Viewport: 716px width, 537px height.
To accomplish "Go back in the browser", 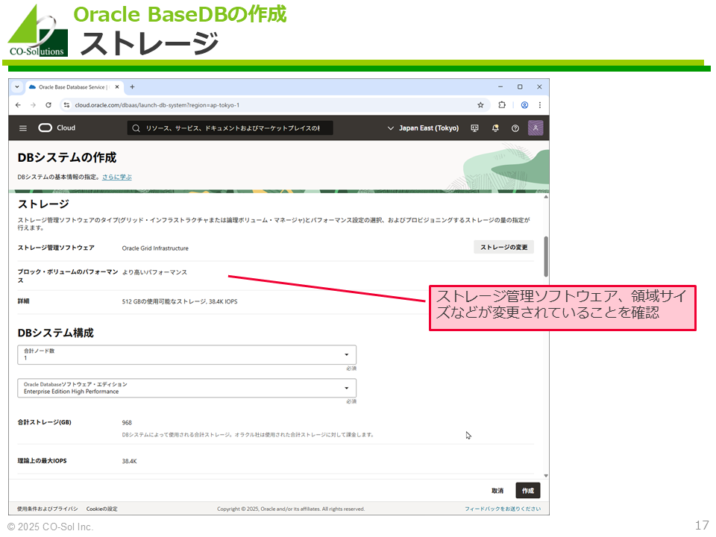I will pyautogui.click(x=18, y=105).
